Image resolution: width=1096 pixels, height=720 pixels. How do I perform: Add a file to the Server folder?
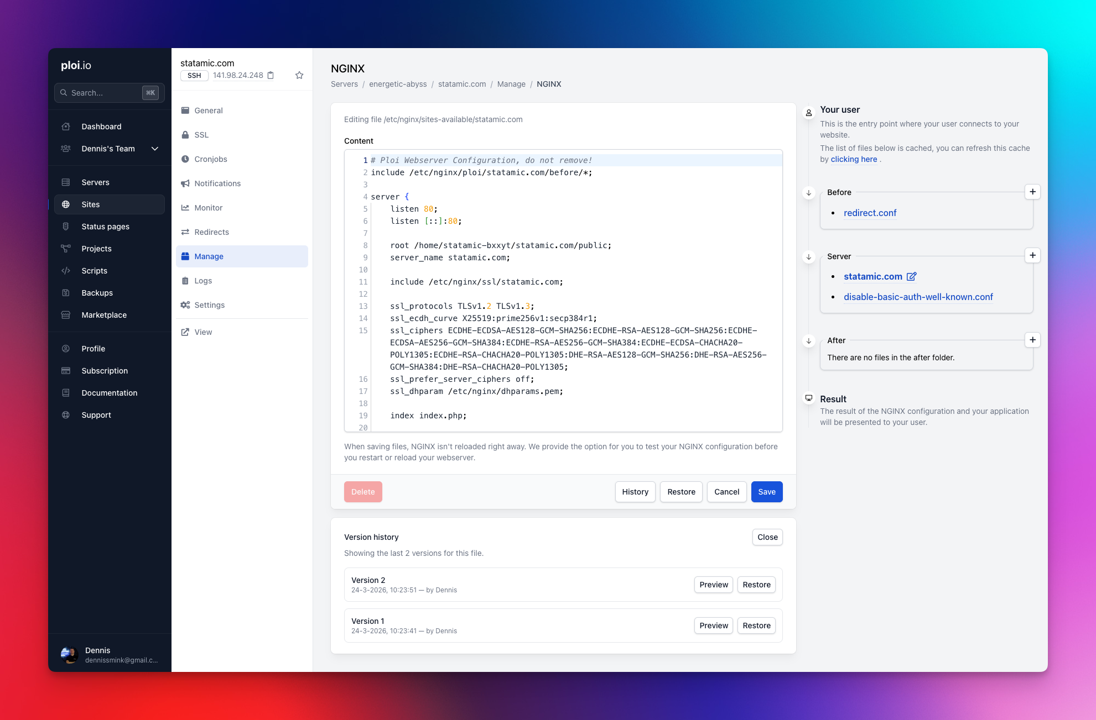1032,255
